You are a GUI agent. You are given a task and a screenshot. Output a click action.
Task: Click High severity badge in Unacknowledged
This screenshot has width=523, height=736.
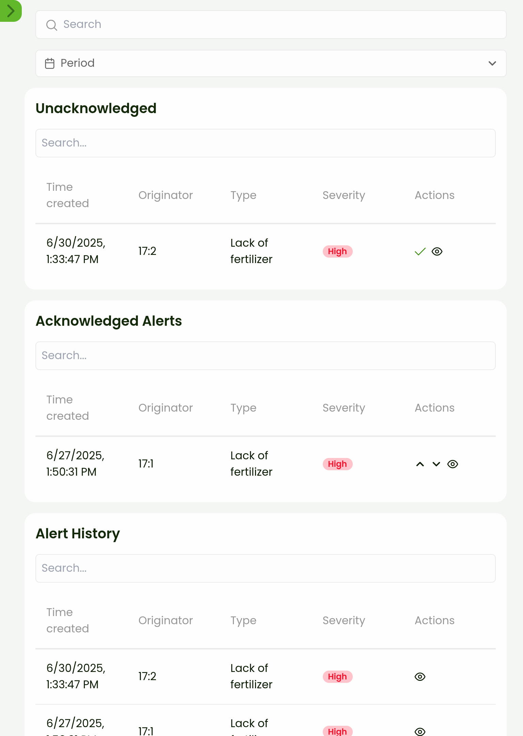click(337, 251)
